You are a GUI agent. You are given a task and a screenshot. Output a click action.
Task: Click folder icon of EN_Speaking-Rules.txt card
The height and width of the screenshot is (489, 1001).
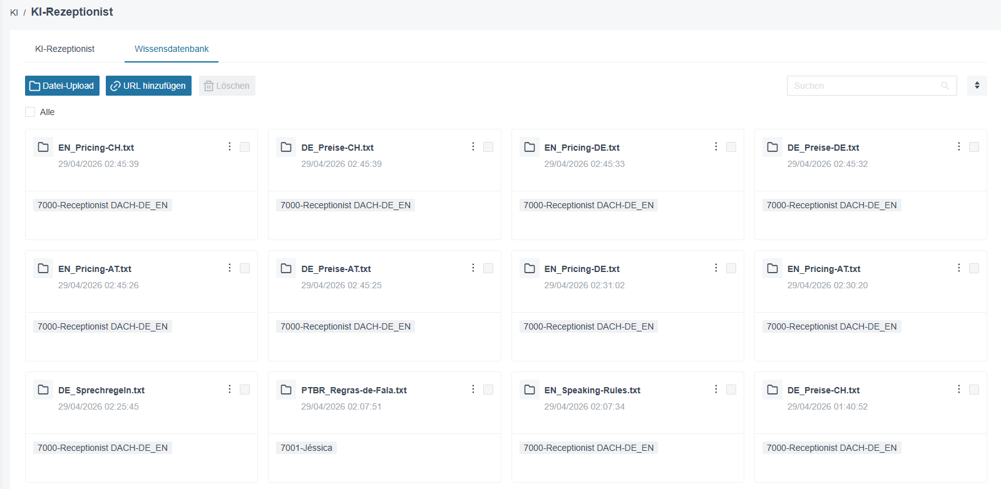[530, 390]
